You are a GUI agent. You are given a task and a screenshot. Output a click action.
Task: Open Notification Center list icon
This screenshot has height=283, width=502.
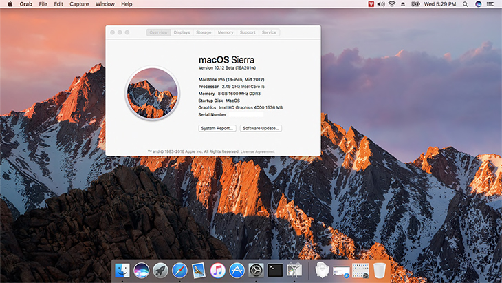(x=490, y=4)
